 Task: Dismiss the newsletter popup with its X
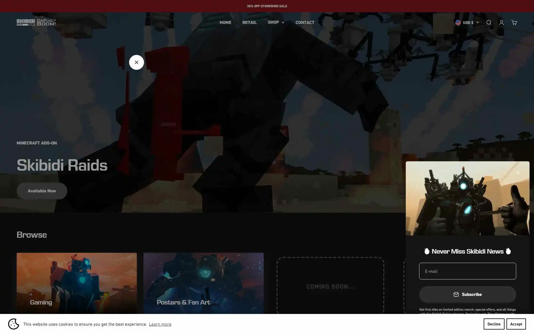518,173
